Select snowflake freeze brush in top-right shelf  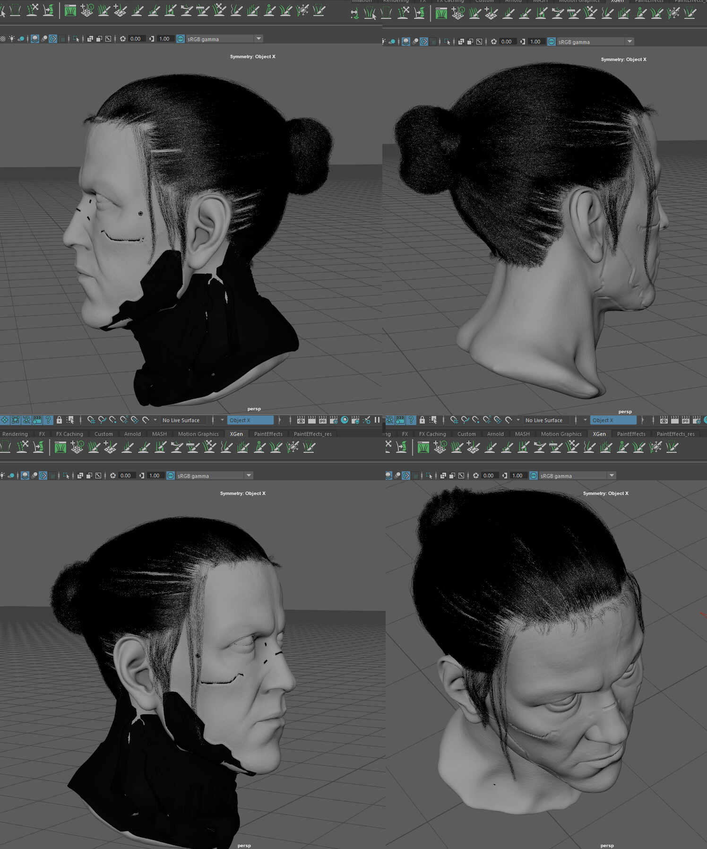[x=673, y=13]
